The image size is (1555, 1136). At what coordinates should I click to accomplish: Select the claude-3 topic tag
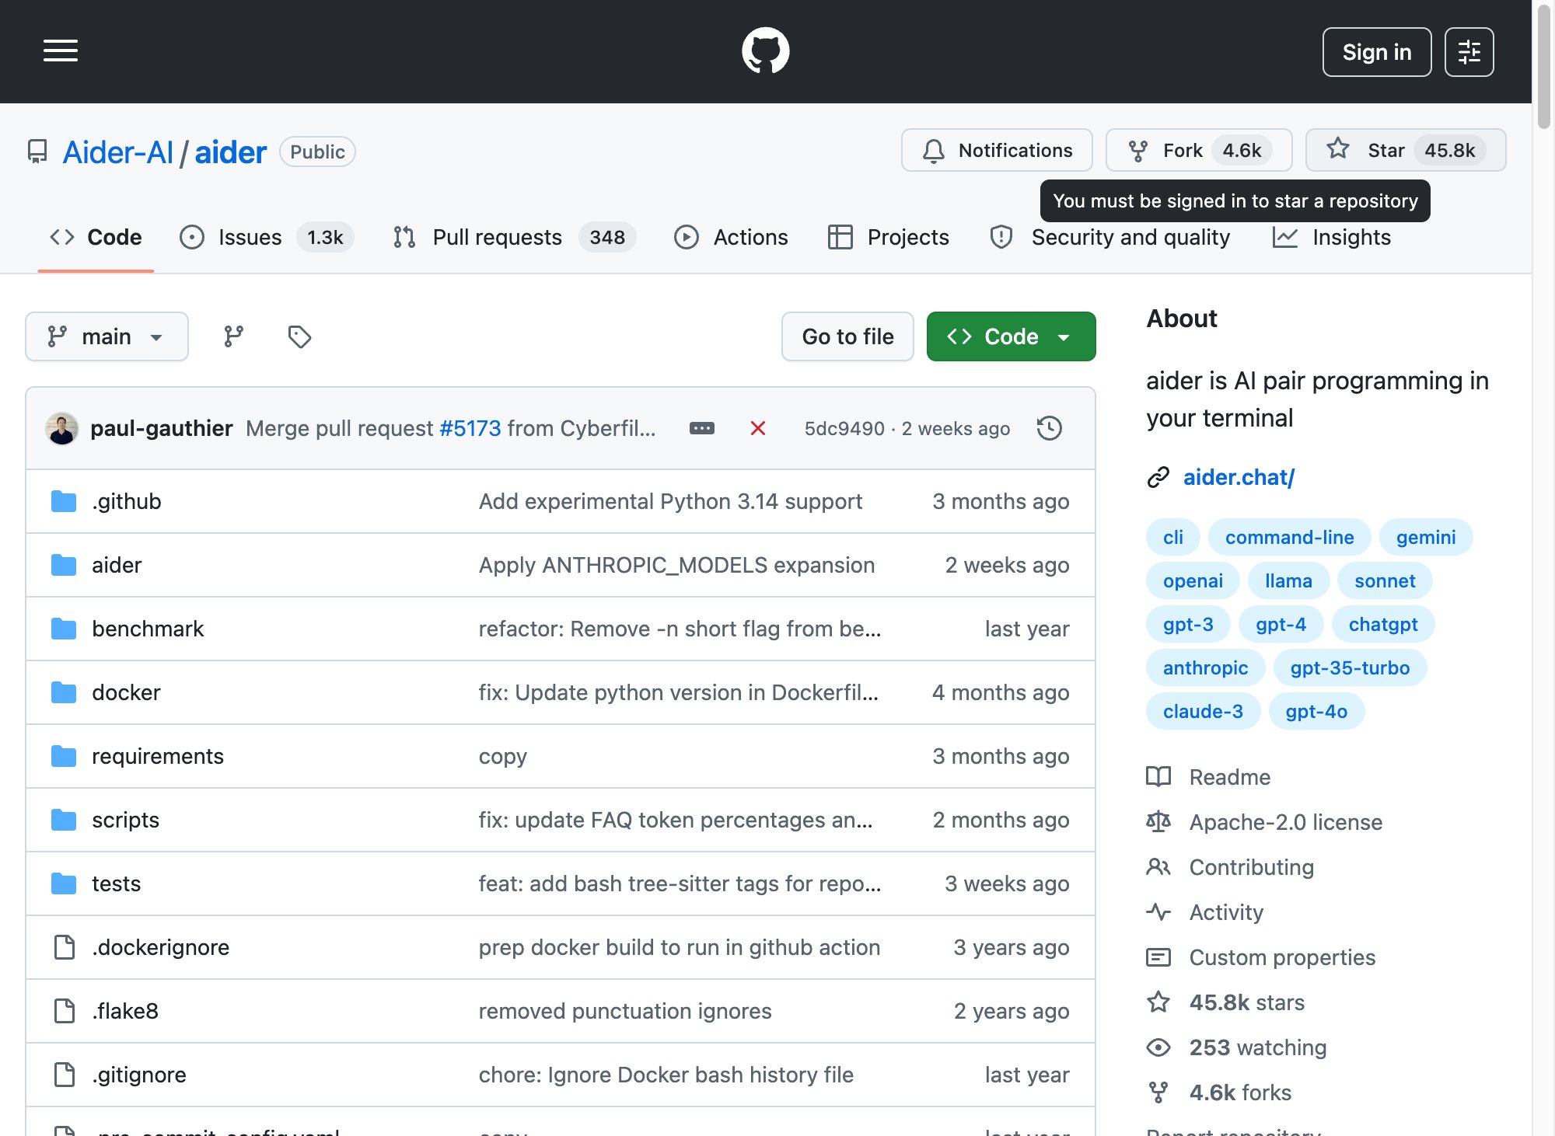[1203, 711]
